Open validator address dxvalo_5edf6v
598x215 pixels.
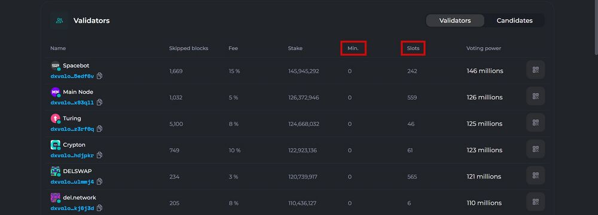72,76
